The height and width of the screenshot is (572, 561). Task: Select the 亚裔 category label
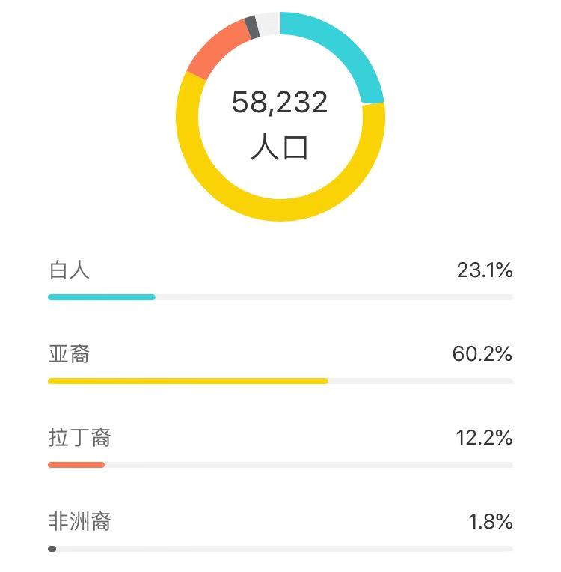70,354
